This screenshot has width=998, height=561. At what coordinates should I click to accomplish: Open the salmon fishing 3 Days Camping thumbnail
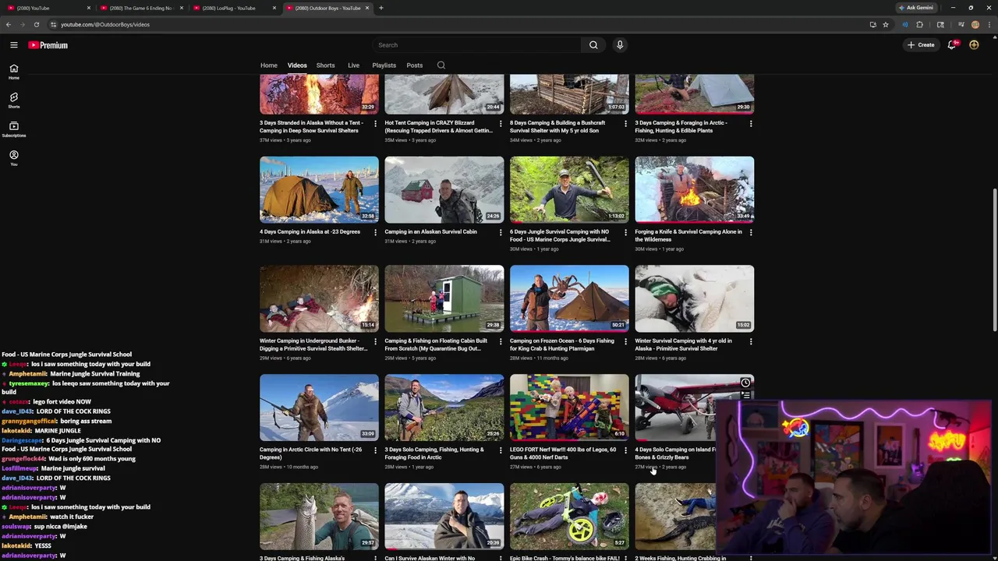[x=319, y=517]
